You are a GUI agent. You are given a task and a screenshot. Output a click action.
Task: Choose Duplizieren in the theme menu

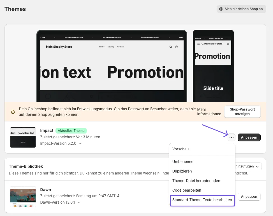(x=202, y=171)
